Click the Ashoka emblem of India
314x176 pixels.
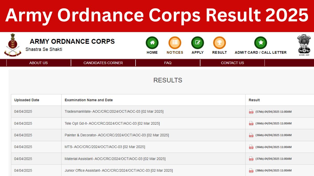point(304,45)
